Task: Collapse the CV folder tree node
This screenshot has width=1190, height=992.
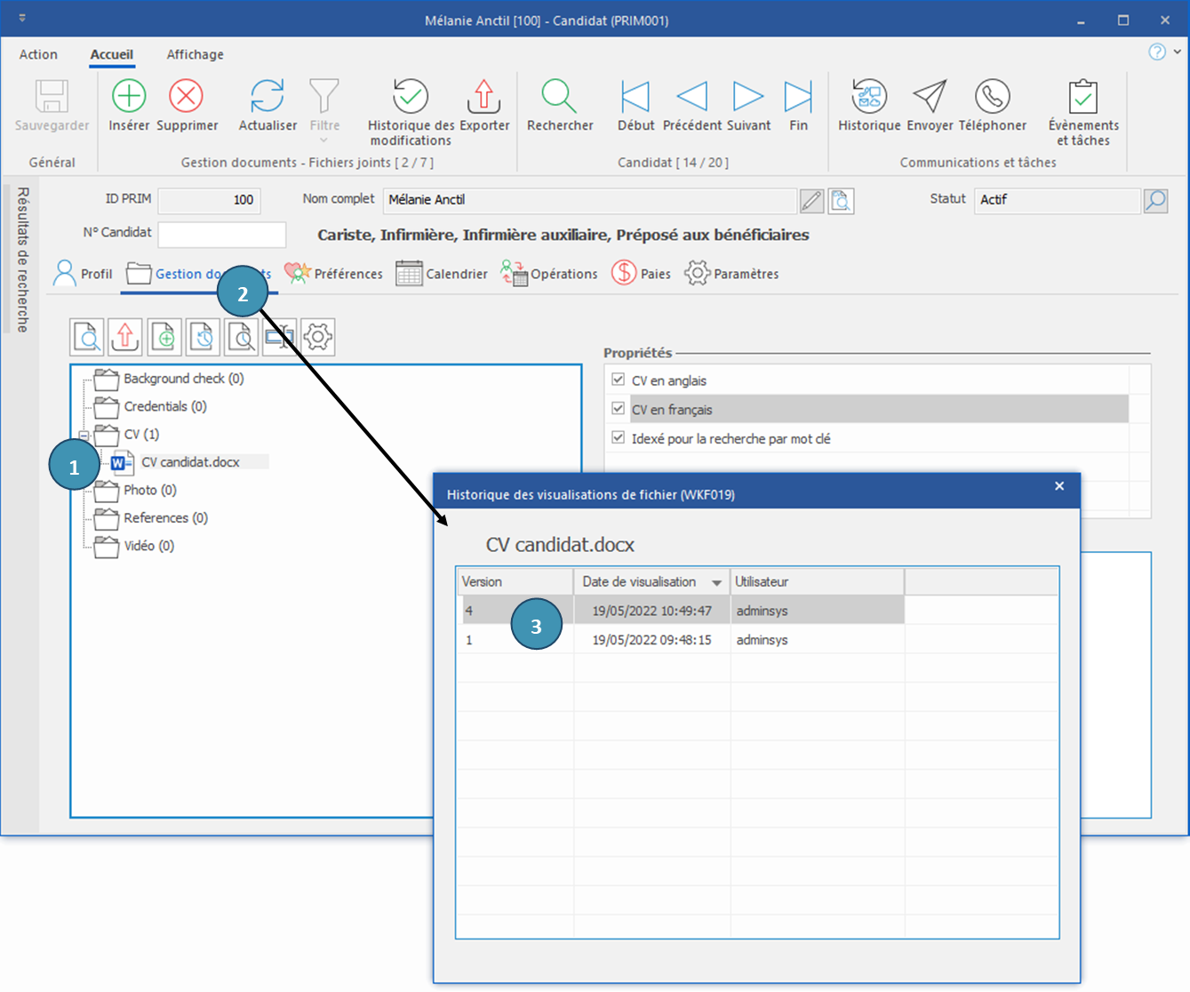Action: tap(84, 435)
